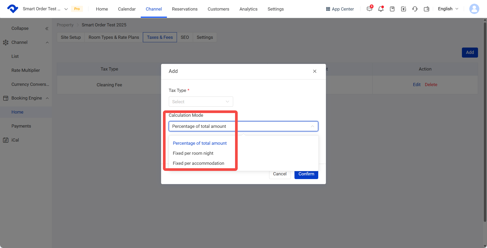Click the bookmark guide icon in header
The width and height of the screenshot is (487, 248).
[x=392, y=9]
